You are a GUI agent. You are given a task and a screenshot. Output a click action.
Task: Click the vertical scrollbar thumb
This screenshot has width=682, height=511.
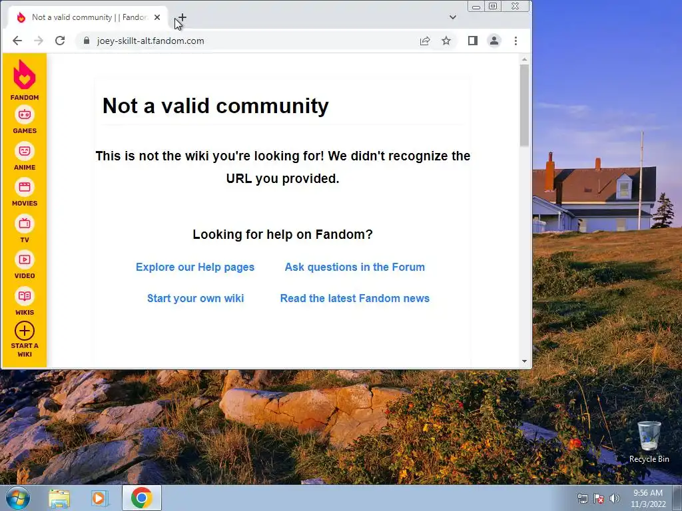click(x=525, y=105)
